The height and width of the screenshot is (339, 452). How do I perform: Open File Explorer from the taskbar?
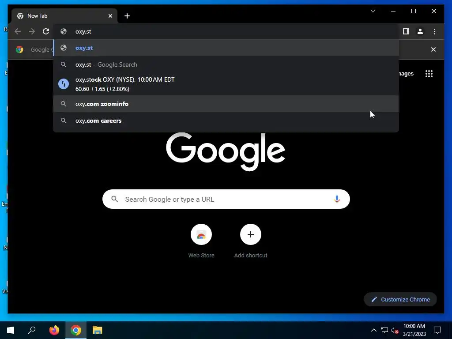point(98,330)
